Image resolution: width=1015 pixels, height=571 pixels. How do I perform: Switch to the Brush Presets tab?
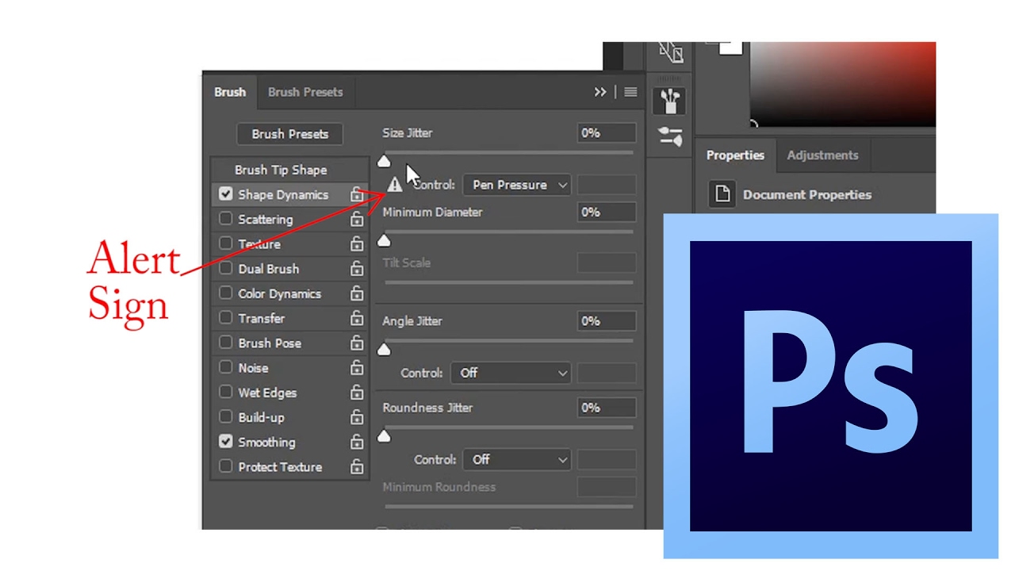pyautogui.click(x=305, y=92)
